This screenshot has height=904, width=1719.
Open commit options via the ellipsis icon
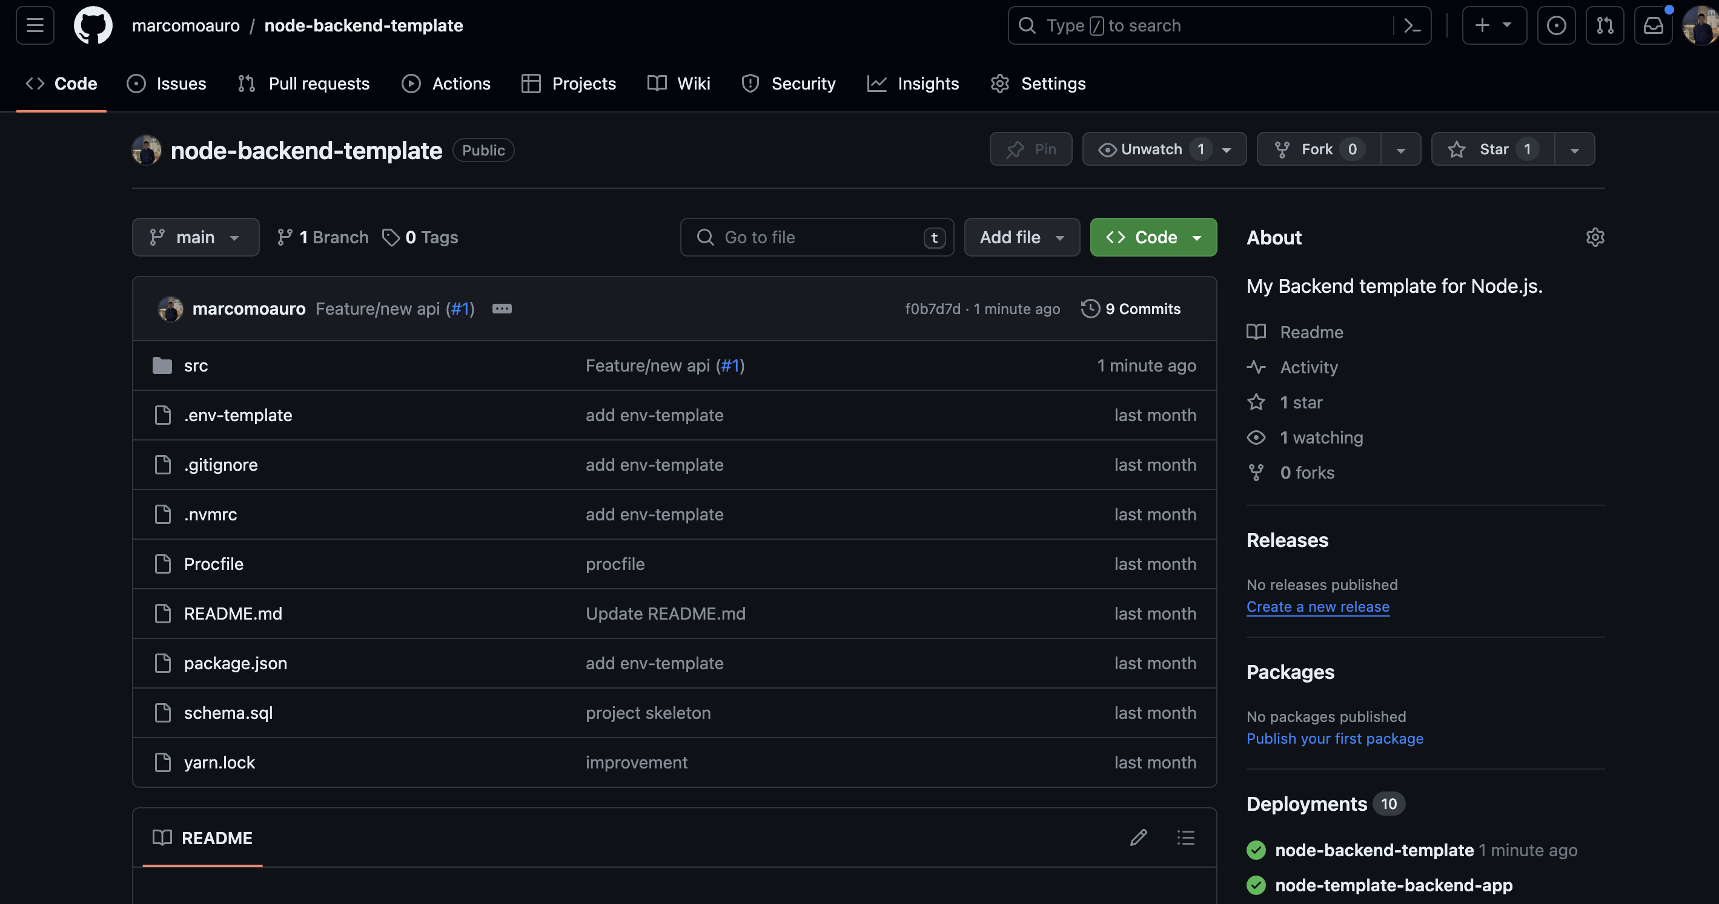point(502,308)
